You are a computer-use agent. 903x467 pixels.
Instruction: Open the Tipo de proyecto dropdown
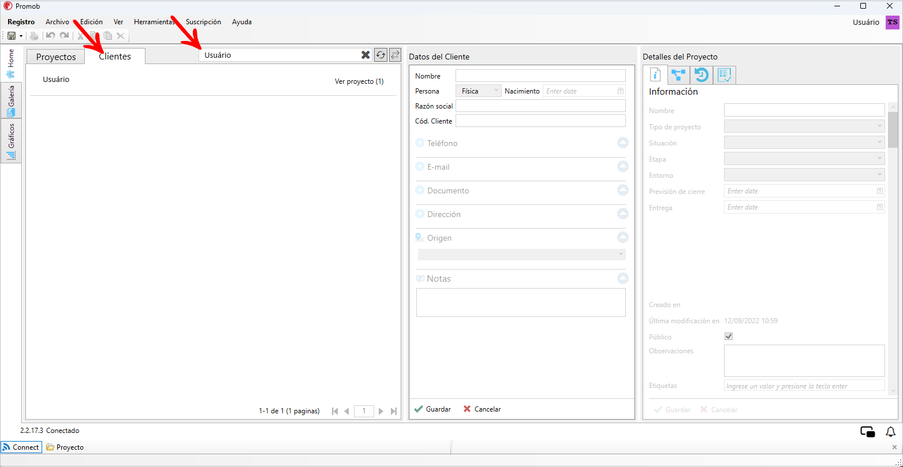(x=804, y=126)
